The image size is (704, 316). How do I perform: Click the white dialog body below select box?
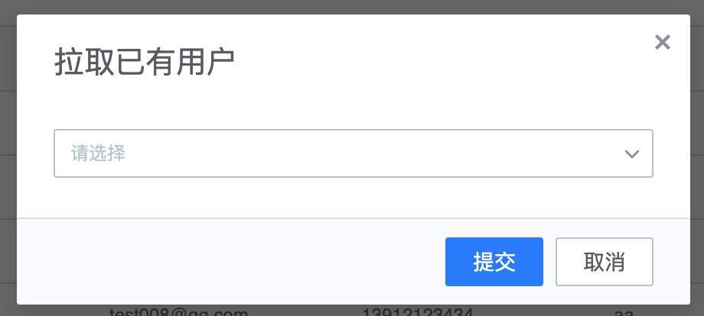354,198
